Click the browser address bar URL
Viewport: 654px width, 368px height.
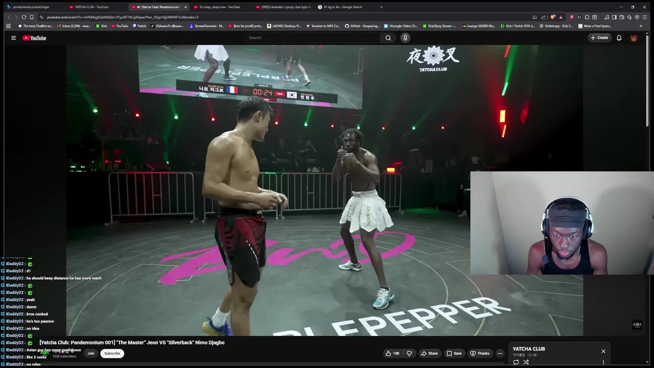pos(123,17)
